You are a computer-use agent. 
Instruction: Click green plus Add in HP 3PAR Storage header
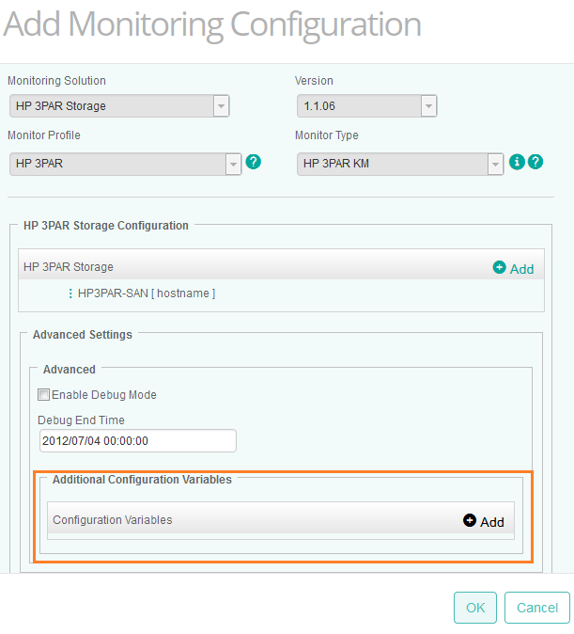coord(514,268)
